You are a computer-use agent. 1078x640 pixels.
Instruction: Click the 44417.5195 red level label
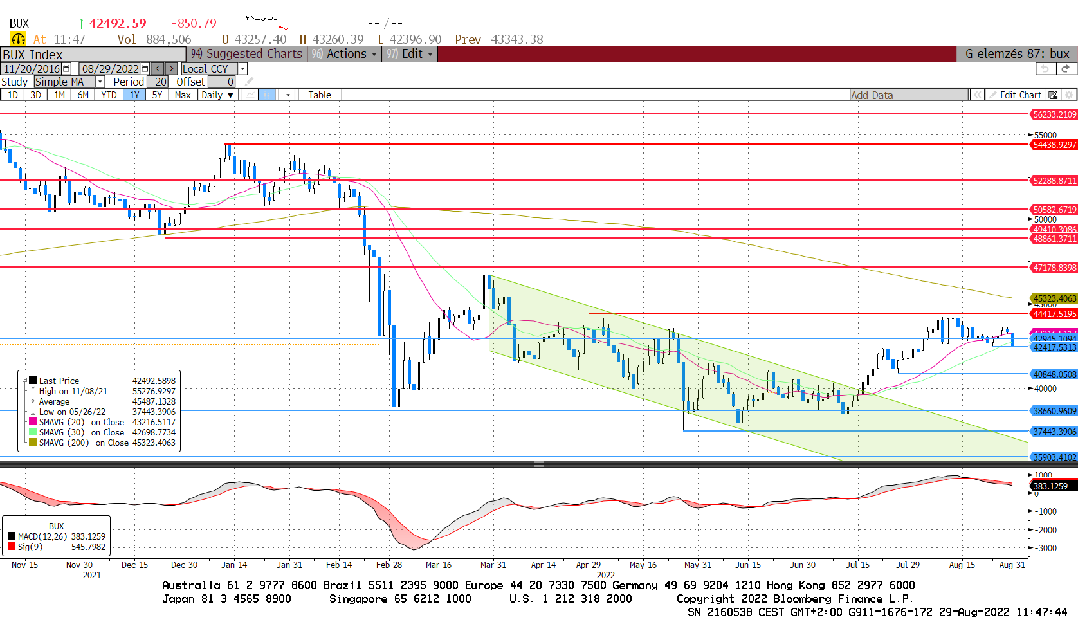1054,314
